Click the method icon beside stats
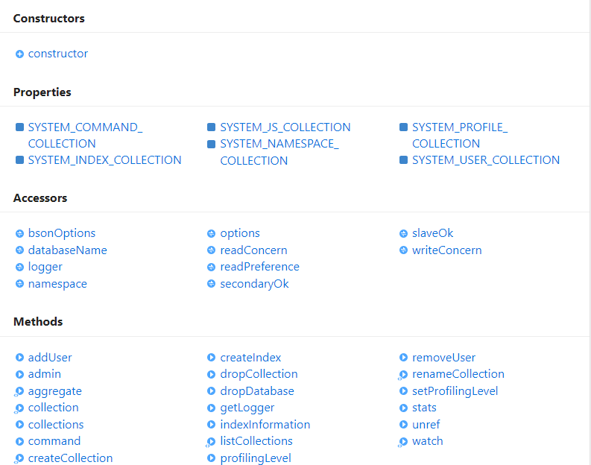The width and height of the screenshot is (591, 465). coord(404,408)
